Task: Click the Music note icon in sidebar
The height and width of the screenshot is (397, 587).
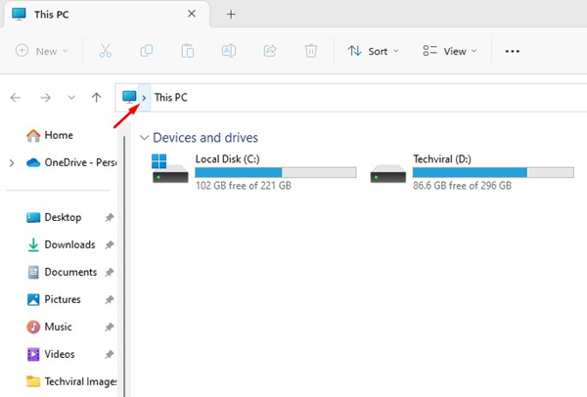Action: pos(33,327)
